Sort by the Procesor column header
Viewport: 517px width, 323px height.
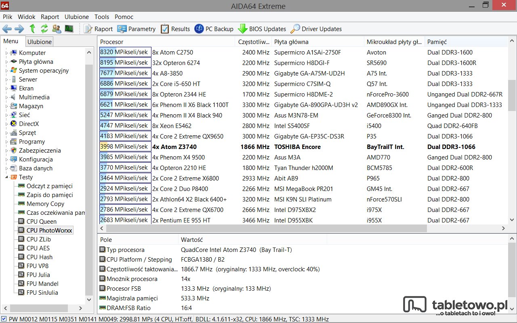(x=166, y=42)
